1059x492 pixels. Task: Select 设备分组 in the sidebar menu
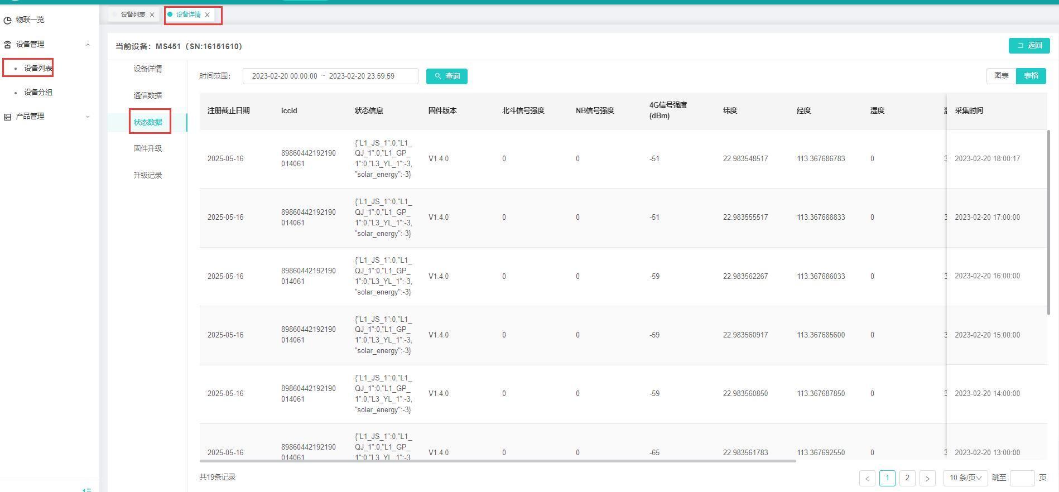pos(38,93)
